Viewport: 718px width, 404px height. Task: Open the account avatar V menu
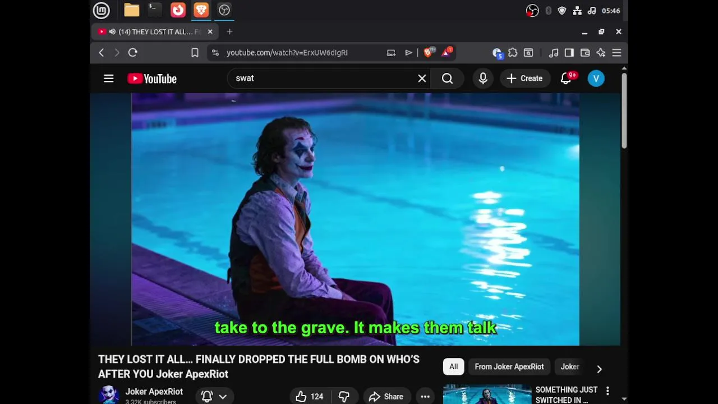tap(596, 79)
